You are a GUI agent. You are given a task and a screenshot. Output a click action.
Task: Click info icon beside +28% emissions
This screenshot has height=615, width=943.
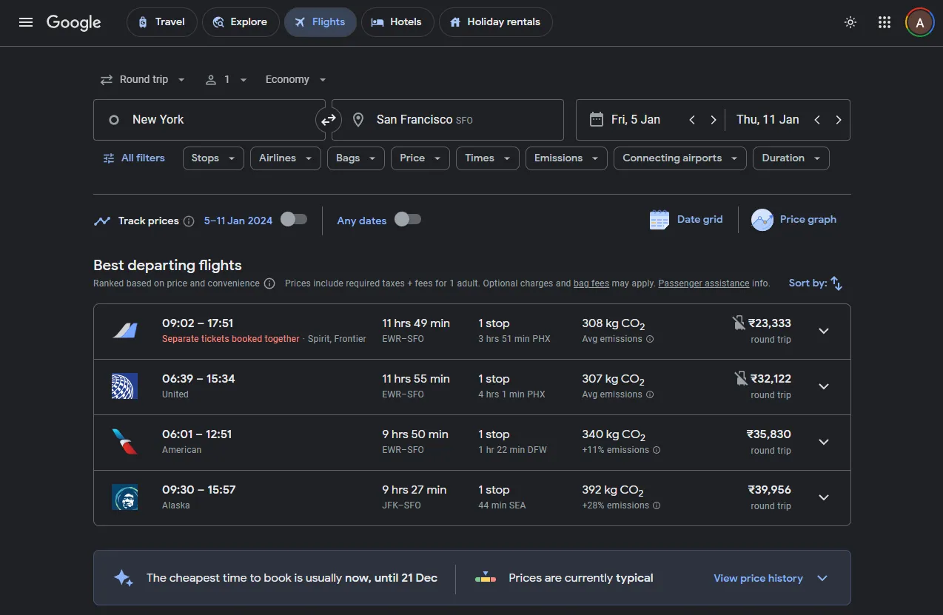click(x=657, y=505)
